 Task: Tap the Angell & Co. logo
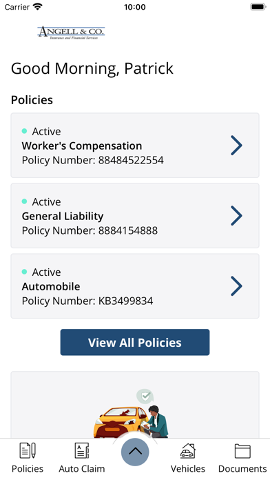(71, 32)
